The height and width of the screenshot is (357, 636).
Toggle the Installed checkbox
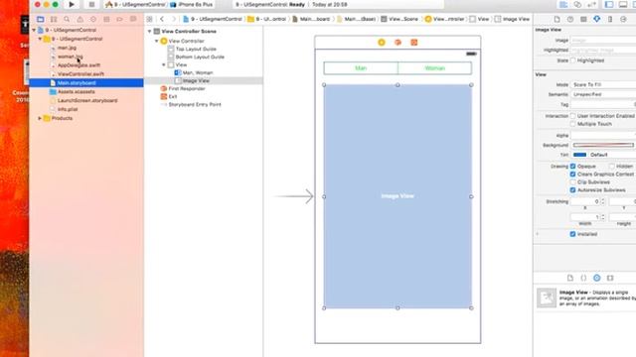click(x=572, y=234)
